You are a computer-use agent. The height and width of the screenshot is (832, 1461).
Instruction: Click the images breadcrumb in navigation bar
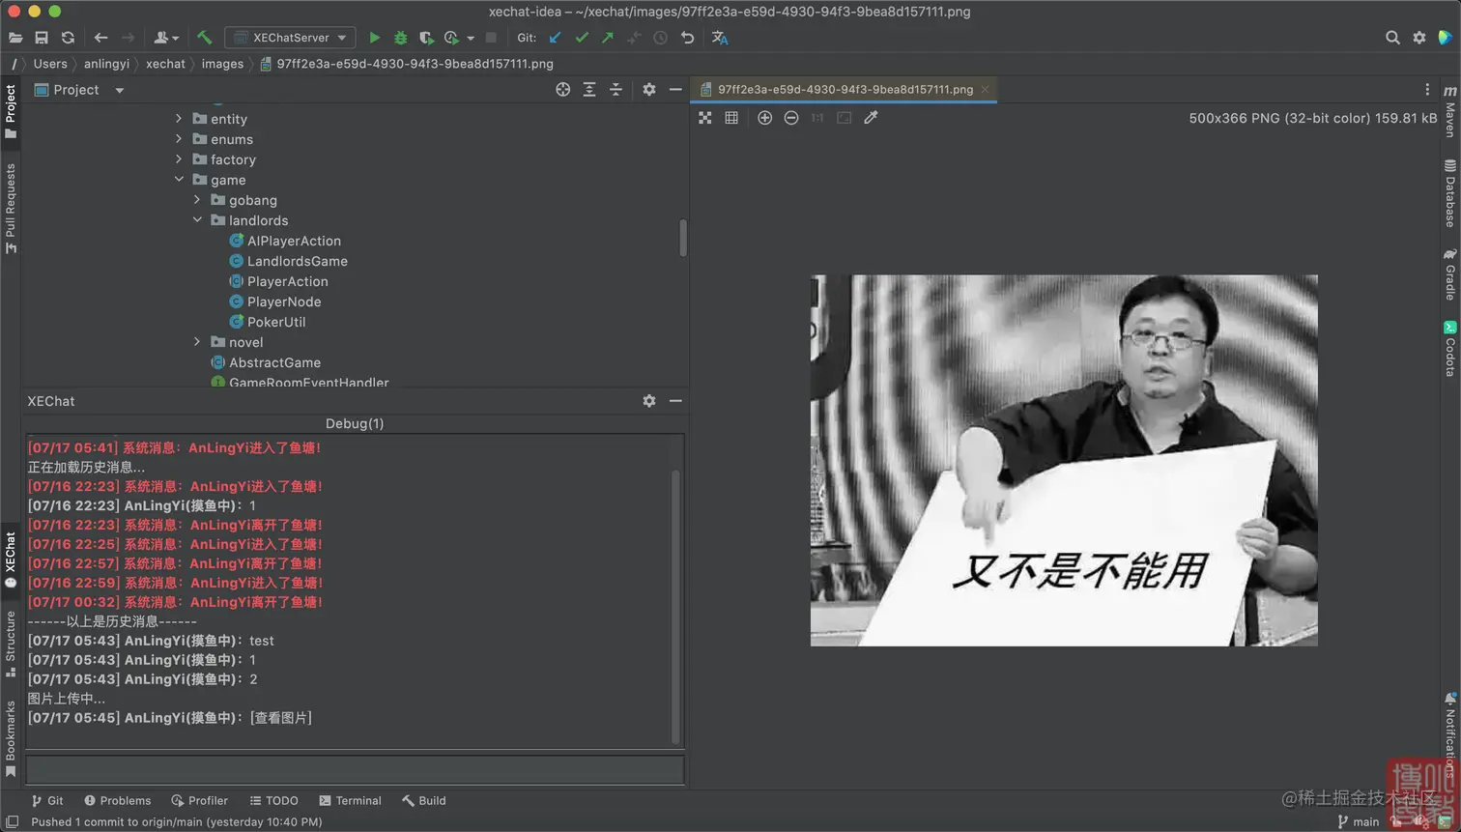pos(222,64)
